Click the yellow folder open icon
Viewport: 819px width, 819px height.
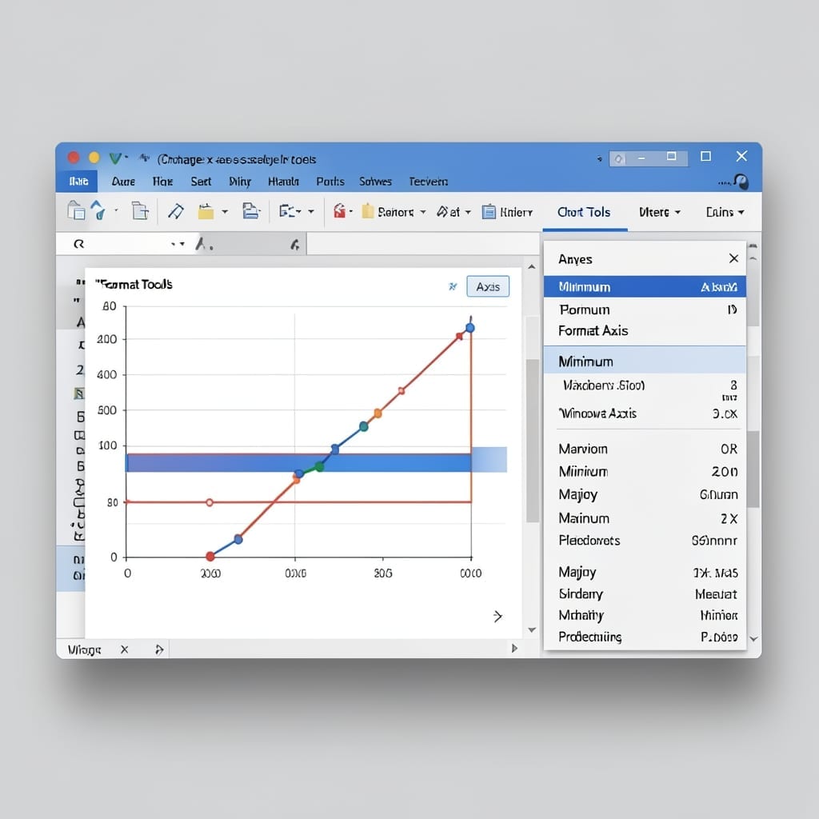pyautogui.click(x=206, y=211)
